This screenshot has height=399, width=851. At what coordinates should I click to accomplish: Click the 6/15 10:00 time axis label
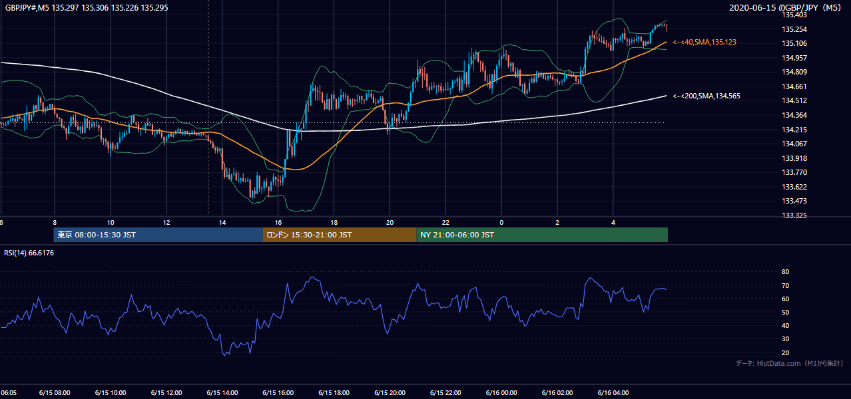tap(111, 393)
